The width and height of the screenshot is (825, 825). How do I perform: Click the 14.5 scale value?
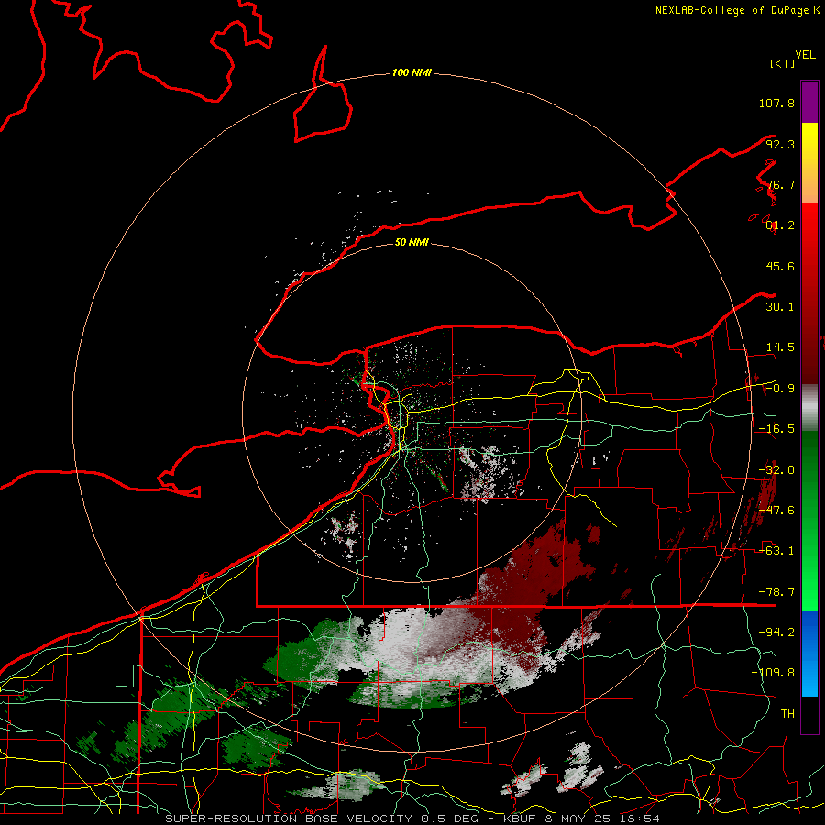[780, 347]
